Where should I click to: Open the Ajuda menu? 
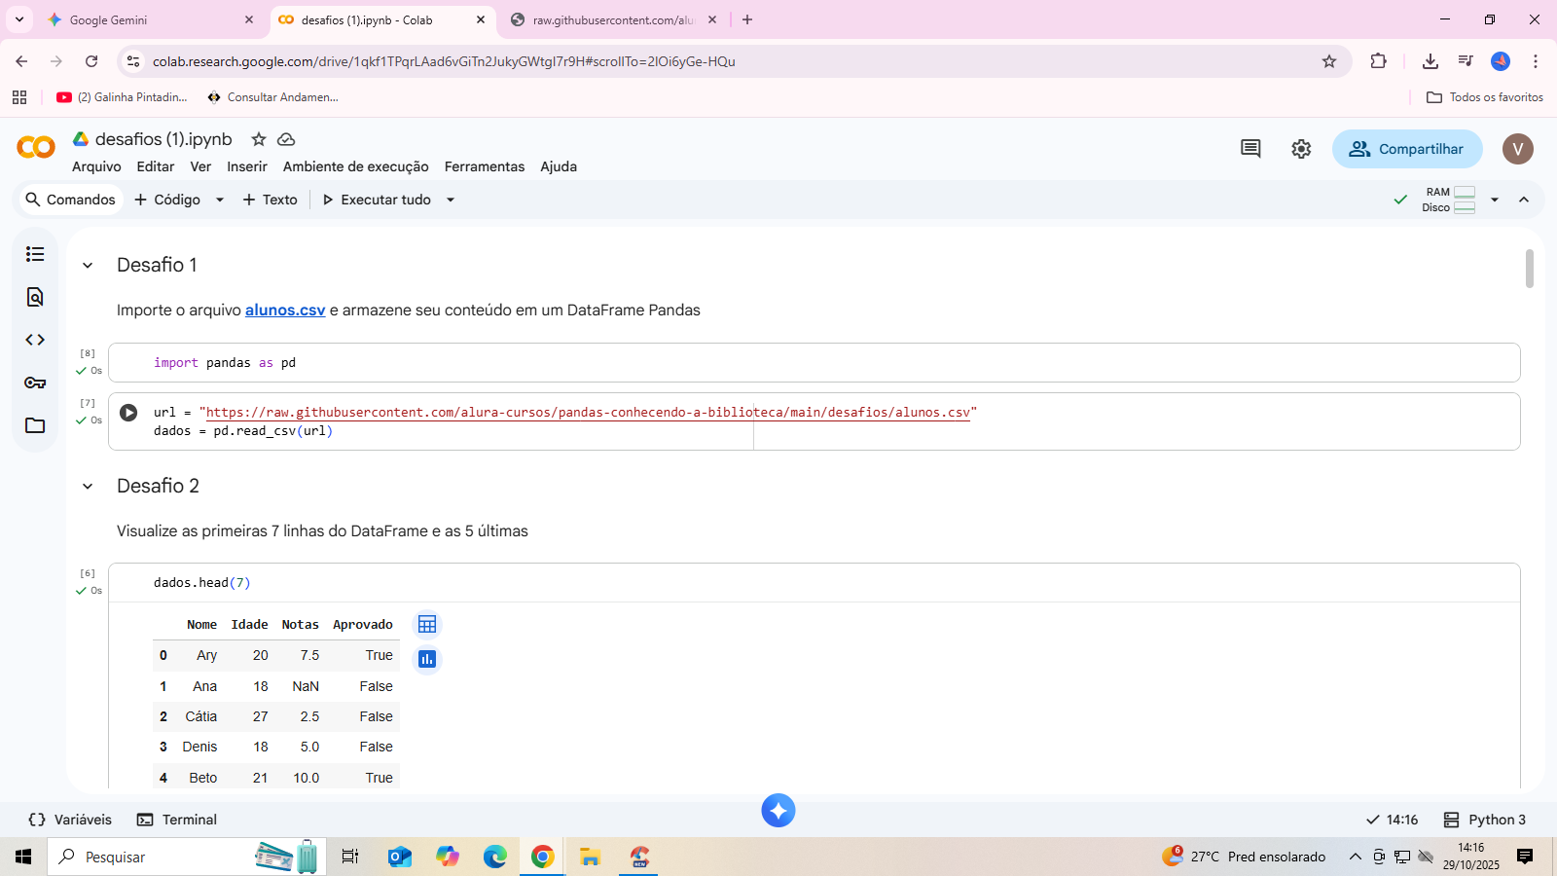[x=559, y=166]
